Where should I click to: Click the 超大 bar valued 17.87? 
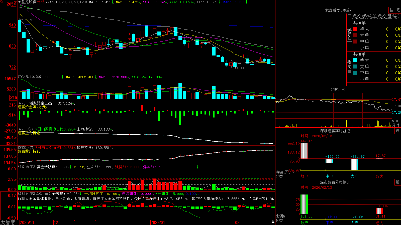pyautogui.click(x=379, y=158)
